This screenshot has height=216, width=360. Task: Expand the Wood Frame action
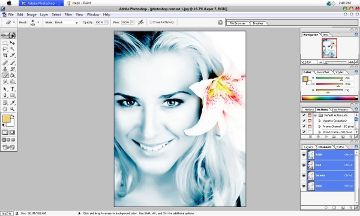click(x=320, y=132)
